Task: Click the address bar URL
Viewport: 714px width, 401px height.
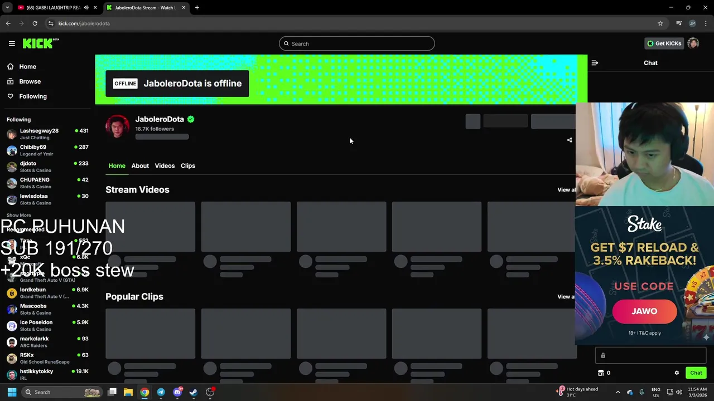Action: tap(84, 23)
